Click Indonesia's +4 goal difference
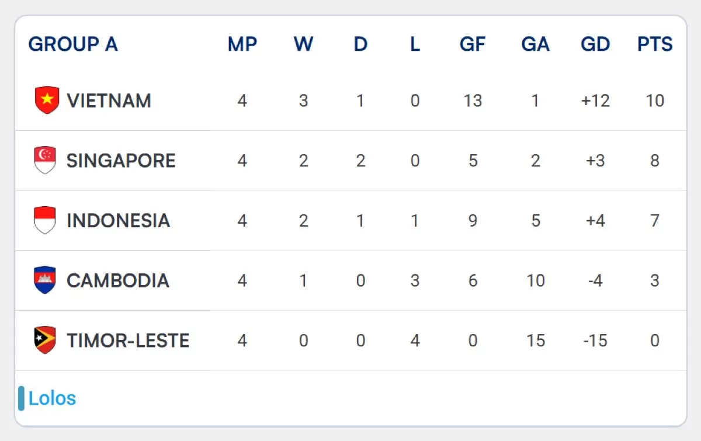701x441 pixels. click(x=595, y=221)
